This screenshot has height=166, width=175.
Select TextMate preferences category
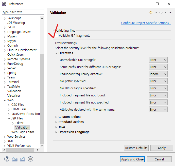coord(13,87)
